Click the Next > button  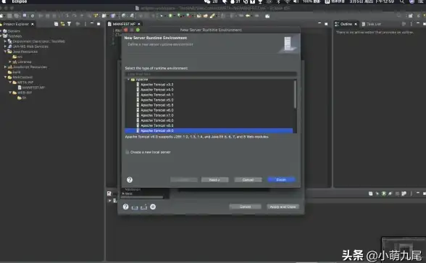pos(214,180)
